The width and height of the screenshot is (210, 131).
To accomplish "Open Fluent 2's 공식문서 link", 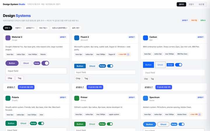I will 80,87.
